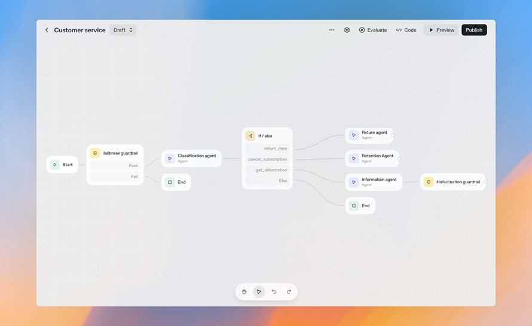
Task: Open the three-dot more options menu
Action: point(332,30)
